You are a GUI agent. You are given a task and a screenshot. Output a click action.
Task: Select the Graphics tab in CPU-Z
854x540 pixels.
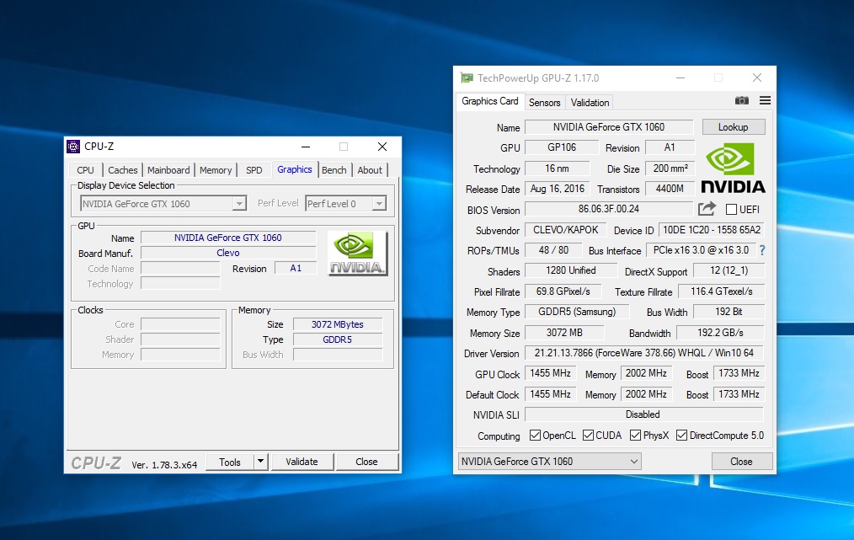pyautogui.click(x=295, y=169)
